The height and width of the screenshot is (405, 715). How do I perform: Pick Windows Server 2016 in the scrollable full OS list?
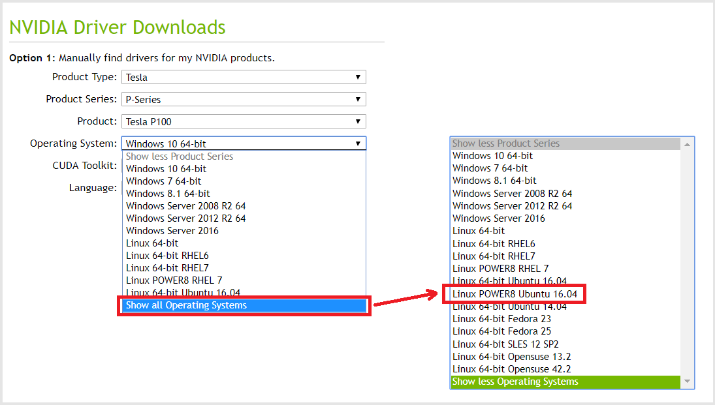click(565, 218)
